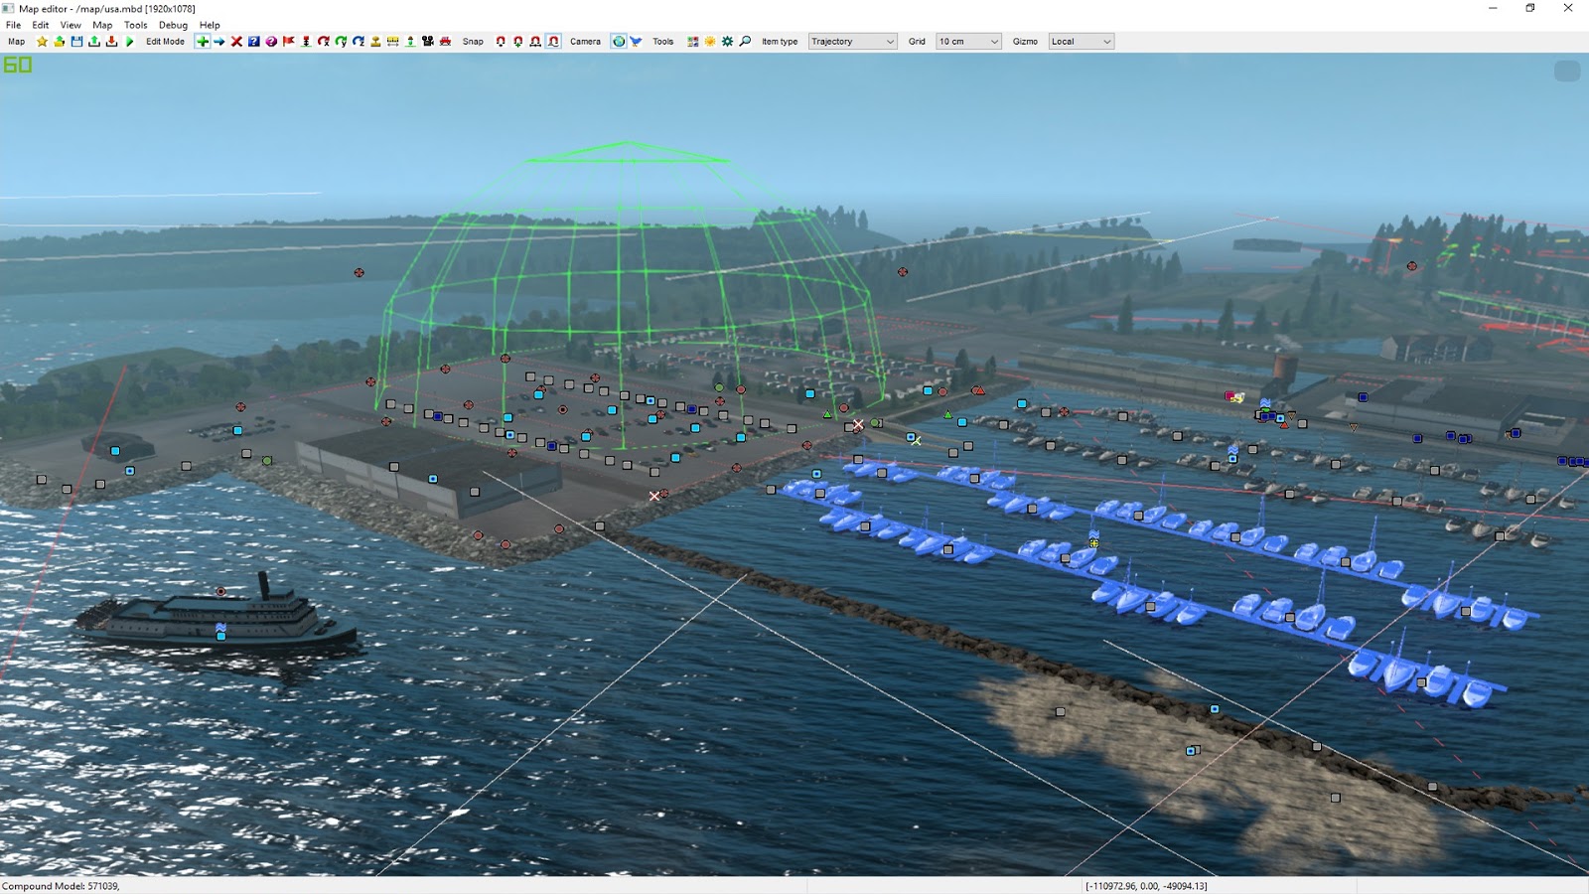Click the Edit Mode label button

tap(165, 42)
